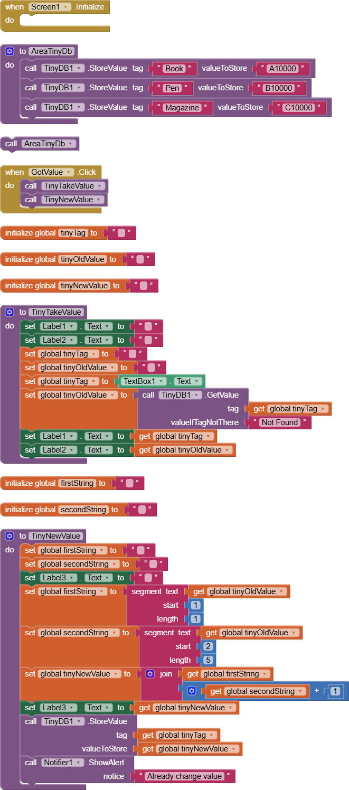Click the gear icon on the join block
Image resolution: width=349 pixels, height=790 pixels.
150,674
